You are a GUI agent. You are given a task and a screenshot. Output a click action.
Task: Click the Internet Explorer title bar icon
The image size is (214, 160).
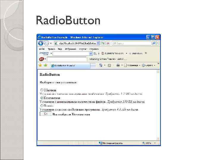pyautogui.click(x=40, y=37)
